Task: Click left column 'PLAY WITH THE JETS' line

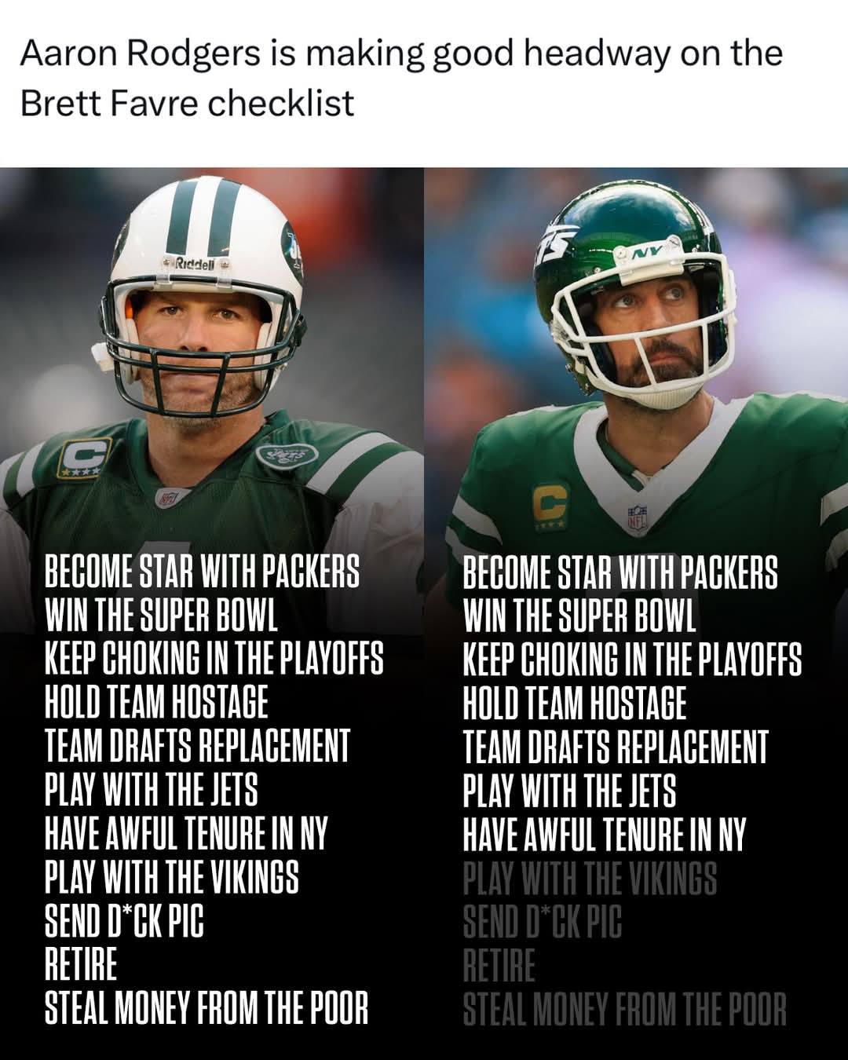Action: 151,790
